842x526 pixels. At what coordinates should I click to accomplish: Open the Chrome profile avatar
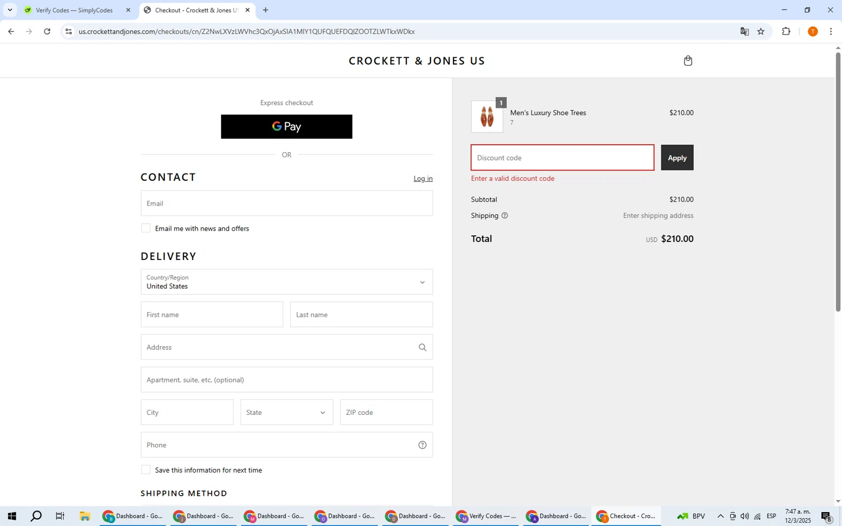[x=812, y=31]
